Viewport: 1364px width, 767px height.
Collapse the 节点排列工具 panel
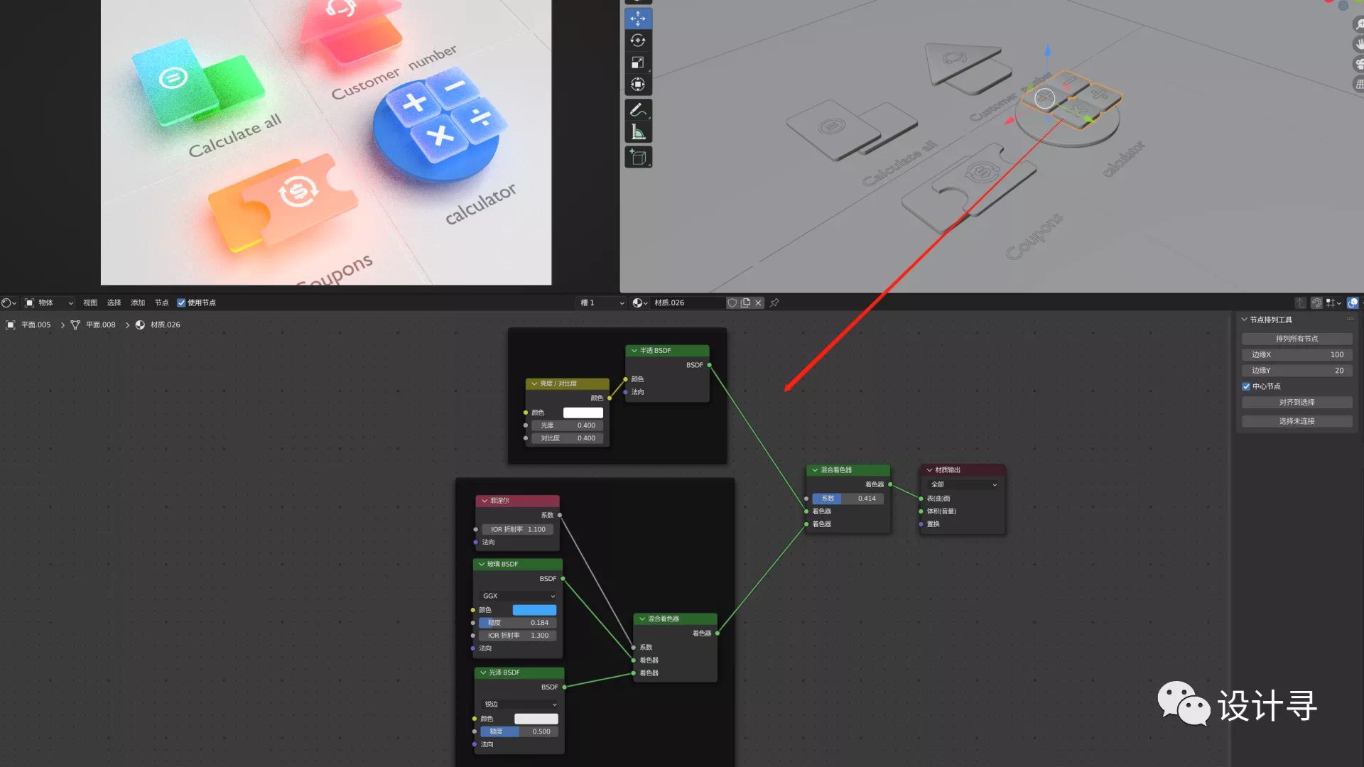tap(1245, 320)
